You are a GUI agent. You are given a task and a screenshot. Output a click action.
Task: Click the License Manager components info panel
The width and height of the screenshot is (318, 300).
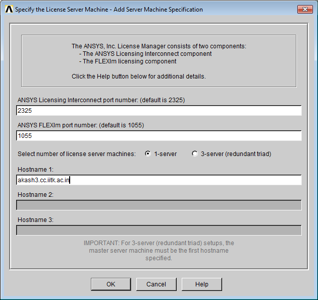[158, 61]
